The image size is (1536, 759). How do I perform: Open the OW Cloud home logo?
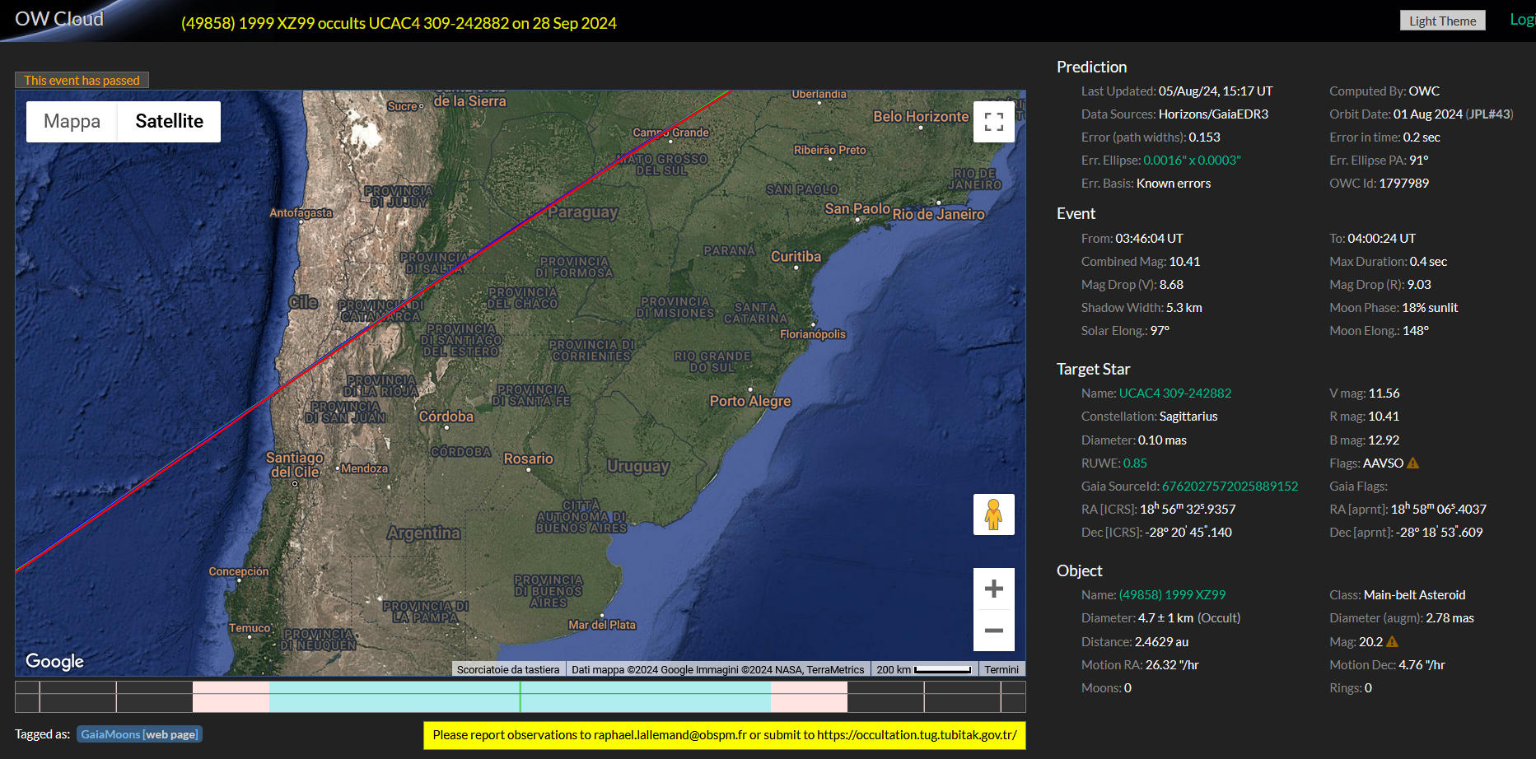pyautogui.click(x=59, y=19)
